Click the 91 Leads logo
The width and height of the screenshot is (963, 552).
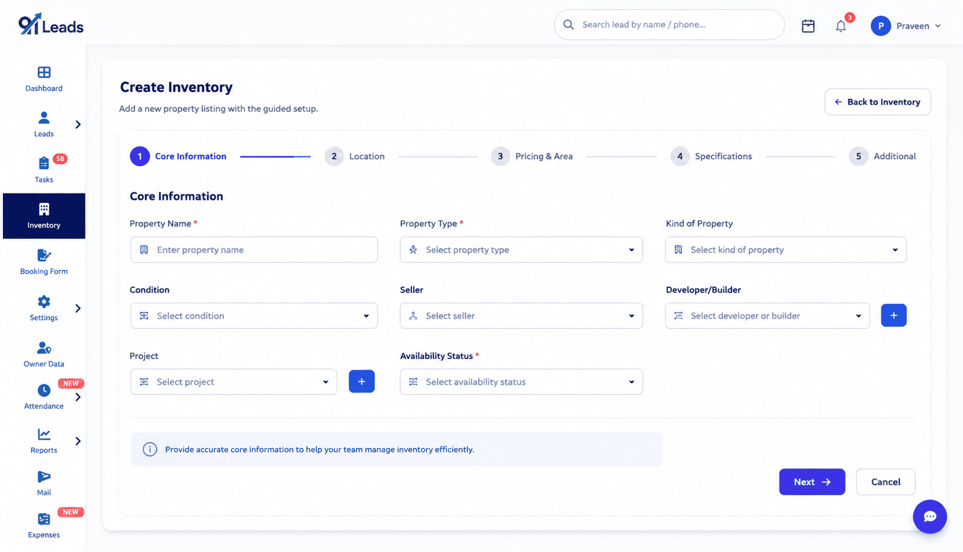(x=51, y=24)
